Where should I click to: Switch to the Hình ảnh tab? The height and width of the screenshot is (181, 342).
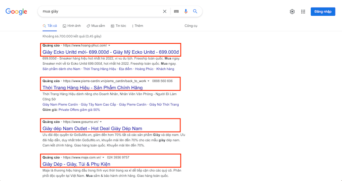pos(72,26)
